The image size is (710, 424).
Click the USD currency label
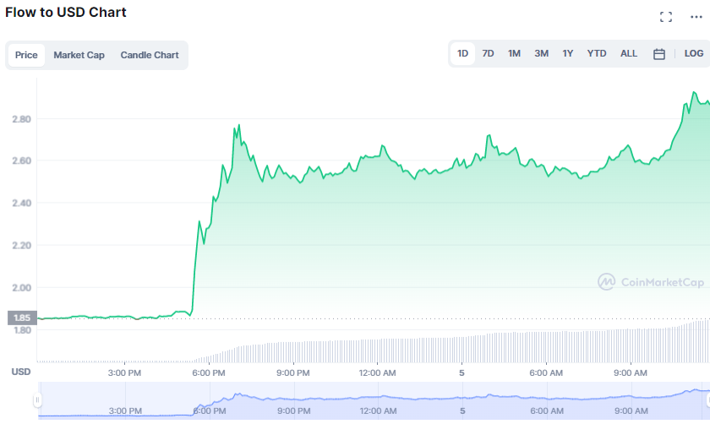(x=21, y=372)
